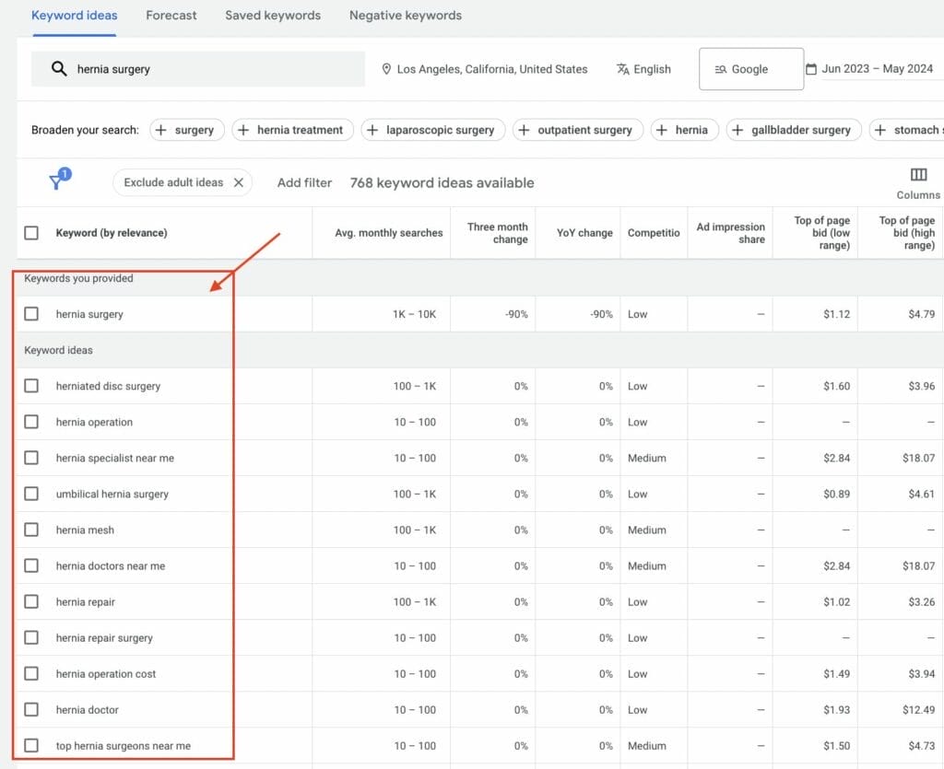Screen dimensions: 944x769
Task: Remove the Exclude adult ideas filter
Action: point(239,182)
